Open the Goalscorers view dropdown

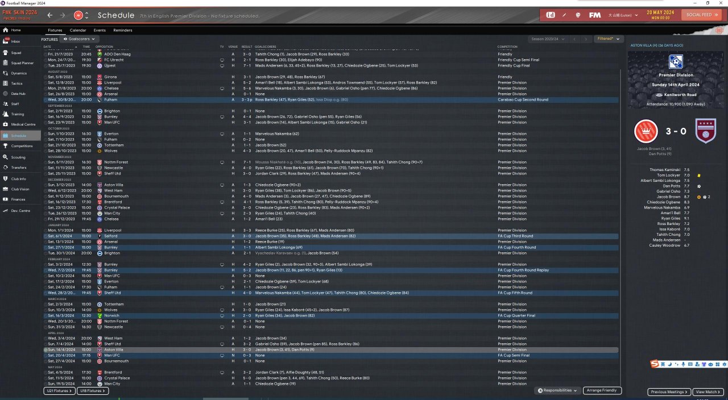point(78,39)
